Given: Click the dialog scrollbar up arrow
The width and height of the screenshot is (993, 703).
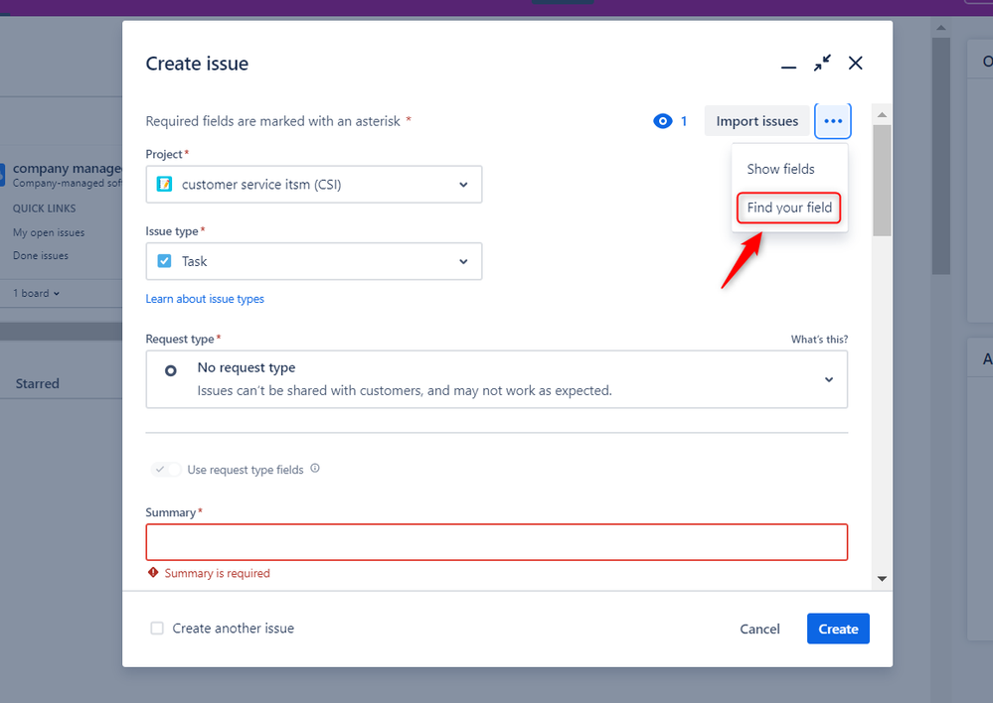Looking at the screenshot, I should [x=882, y=114].
